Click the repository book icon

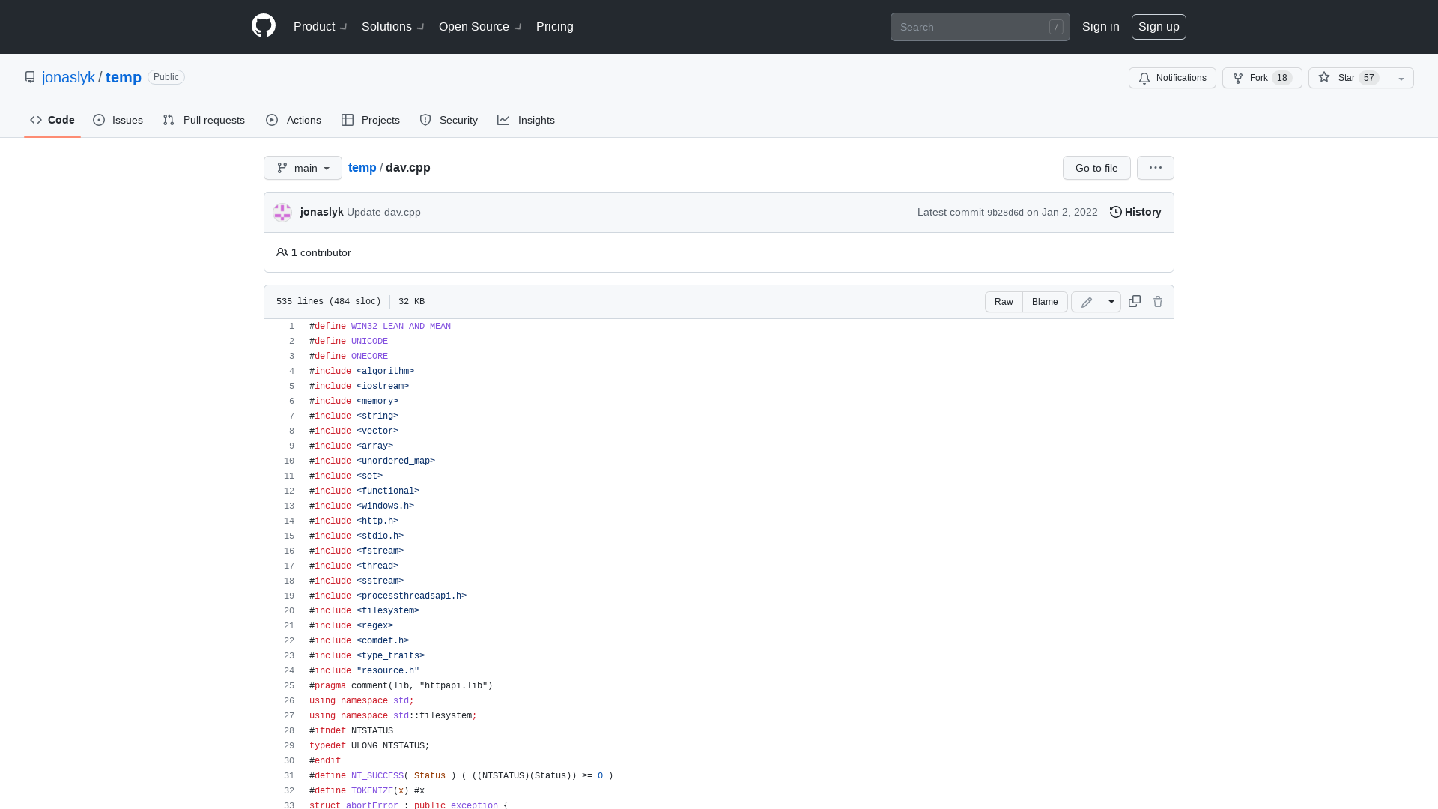pyautogui.click(x=30, y=77)
